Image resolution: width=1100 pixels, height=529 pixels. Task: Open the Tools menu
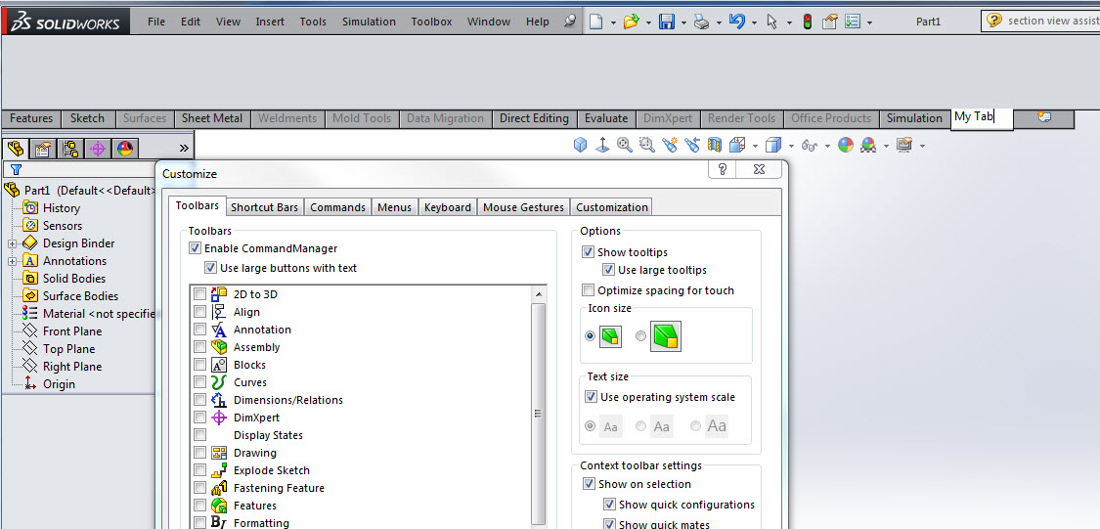coord(313,22)
